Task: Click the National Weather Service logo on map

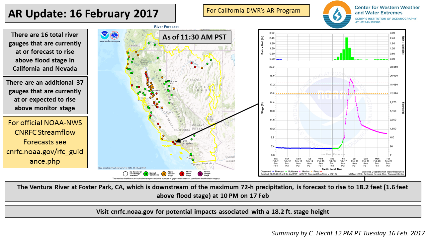Action: coord(114,35)
